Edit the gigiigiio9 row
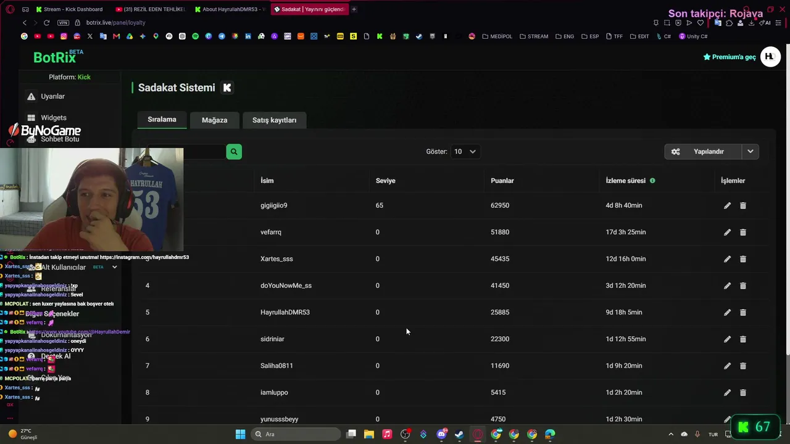 click(727, 205)
